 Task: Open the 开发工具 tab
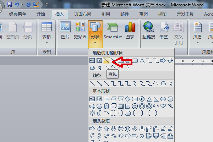[x=185, y=14]
